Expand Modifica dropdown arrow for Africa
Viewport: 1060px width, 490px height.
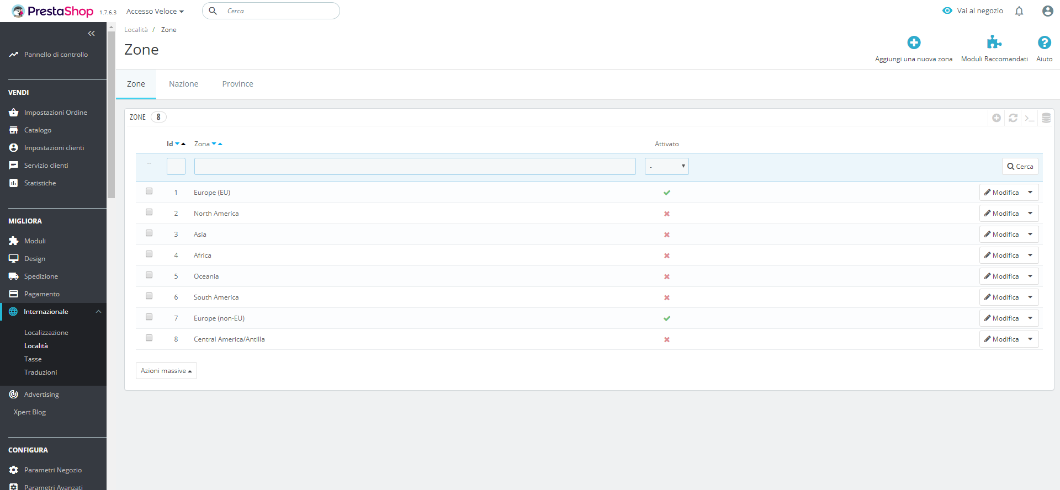click(1030, 255)
